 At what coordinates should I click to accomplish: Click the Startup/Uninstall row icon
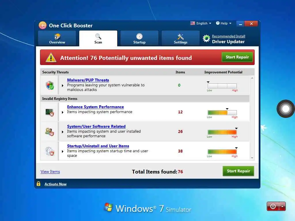(x=50, y=151)
